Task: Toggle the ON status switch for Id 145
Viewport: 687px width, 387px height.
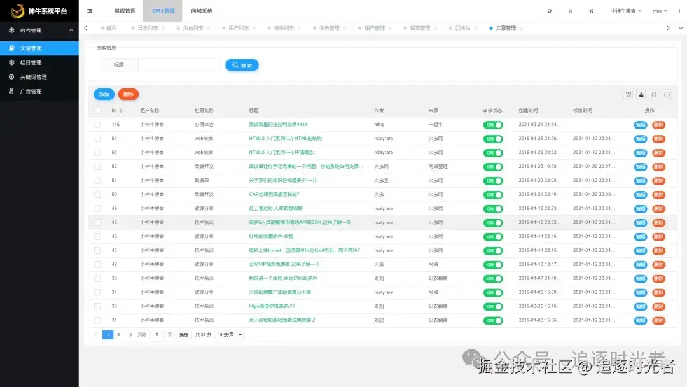Action: (493, 125)
